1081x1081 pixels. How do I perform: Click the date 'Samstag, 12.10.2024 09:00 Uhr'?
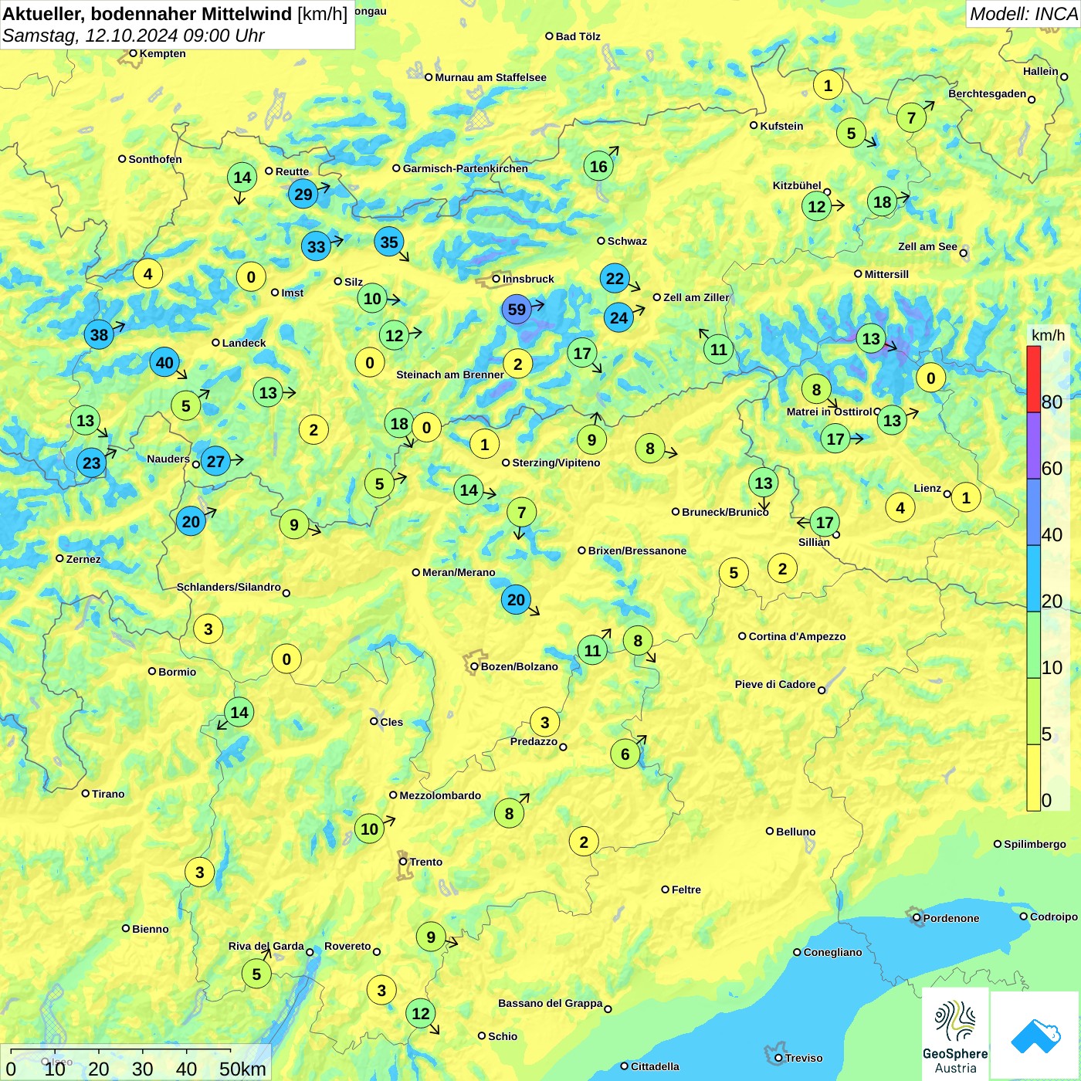(x=133, y=36)
